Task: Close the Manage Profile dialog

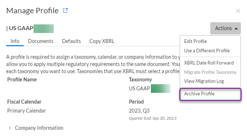Action: [238, 11]
